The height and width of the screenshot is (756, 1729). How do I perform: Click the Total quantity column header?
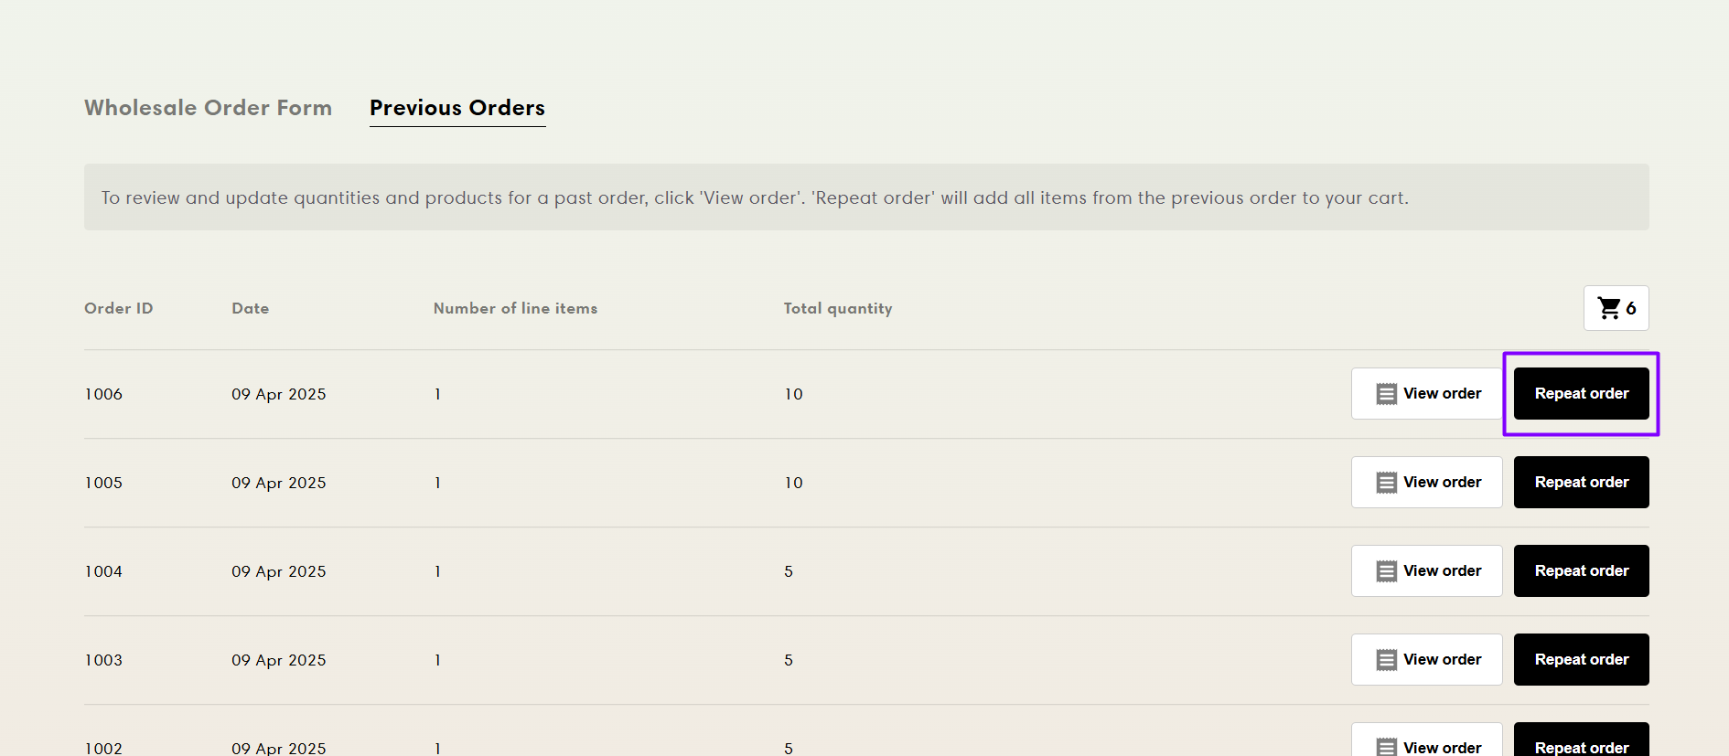coord(837,309)
